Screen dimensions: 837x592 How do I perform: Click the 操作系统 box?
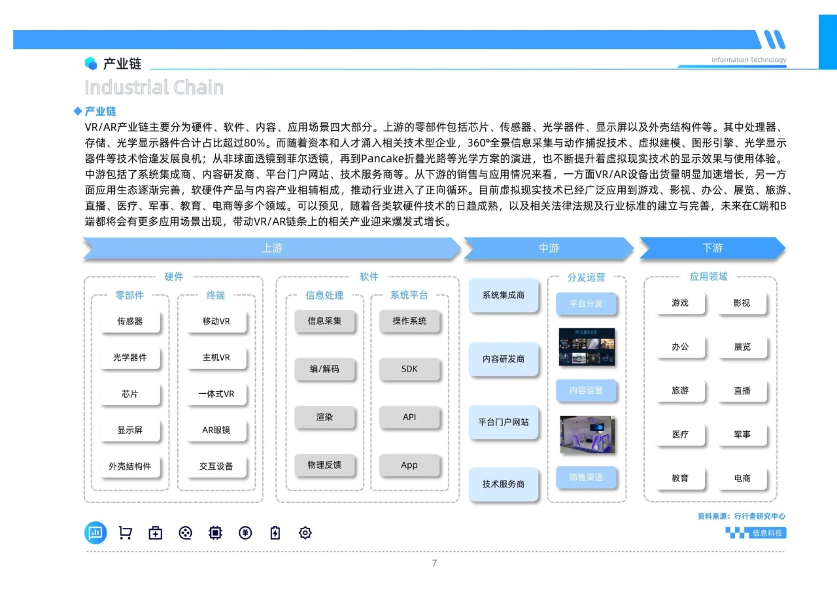tap(409, 321)
